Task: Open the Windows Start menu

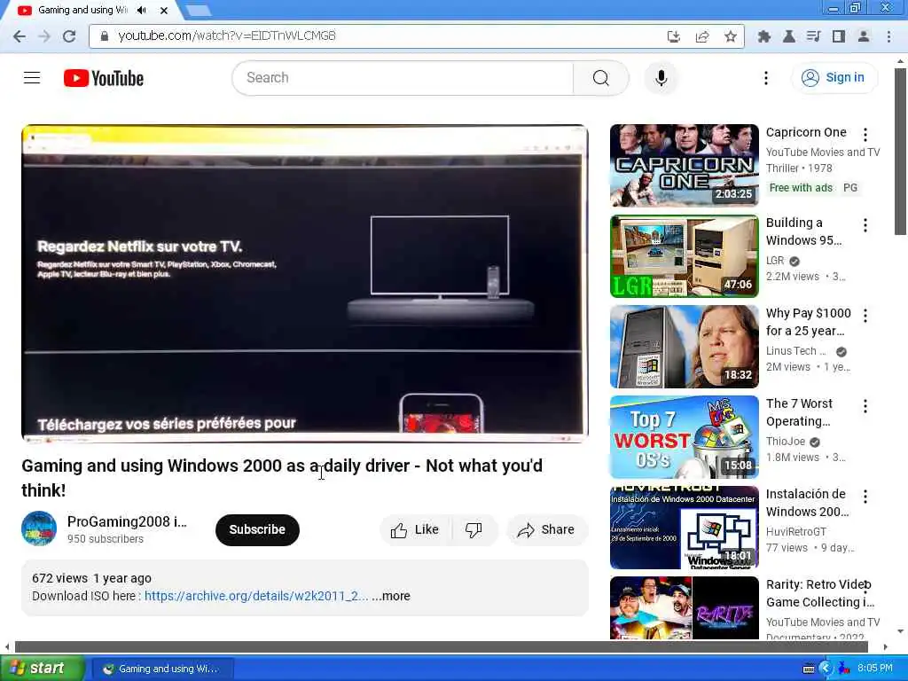Action: click(41, 669)
